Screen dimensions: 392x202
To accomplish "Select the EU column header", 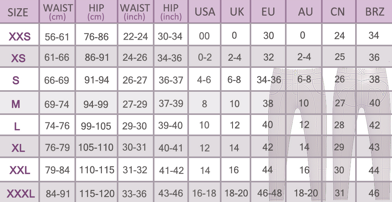I will (x=268, y=12).
